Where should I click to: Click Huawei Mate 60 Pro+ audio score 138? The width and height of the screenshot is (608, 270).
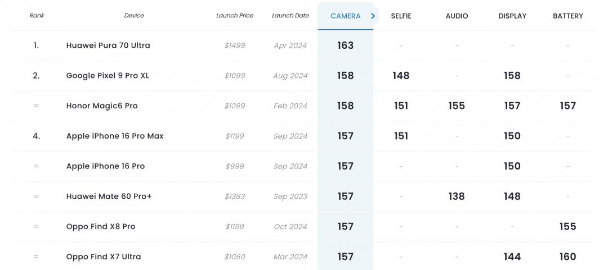pyautogui.click(x=457, y=196)
